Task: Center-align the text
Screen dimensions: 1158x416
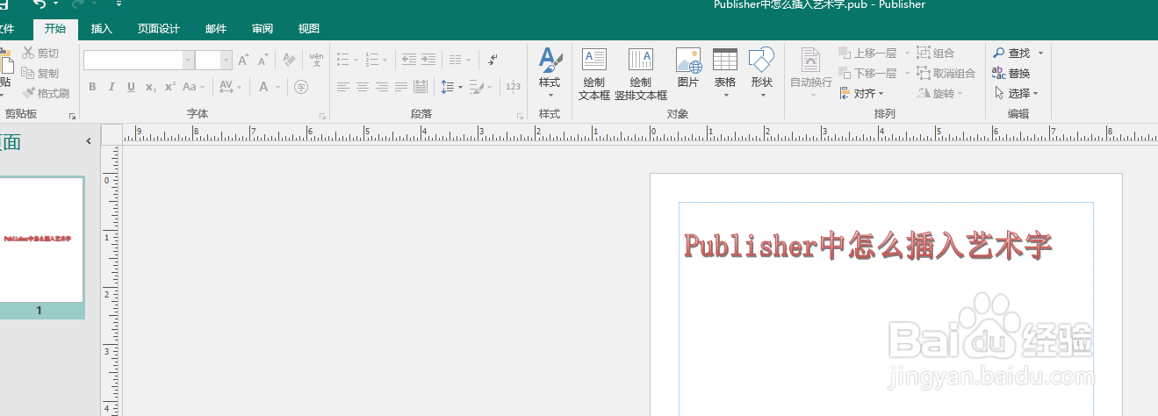Action: (x=363, y=87)
